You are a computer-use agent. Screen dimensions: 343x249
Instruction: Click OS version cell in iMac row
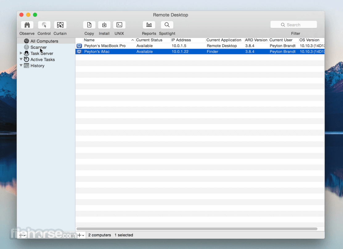pyautogui.click(x=312, y=52)
